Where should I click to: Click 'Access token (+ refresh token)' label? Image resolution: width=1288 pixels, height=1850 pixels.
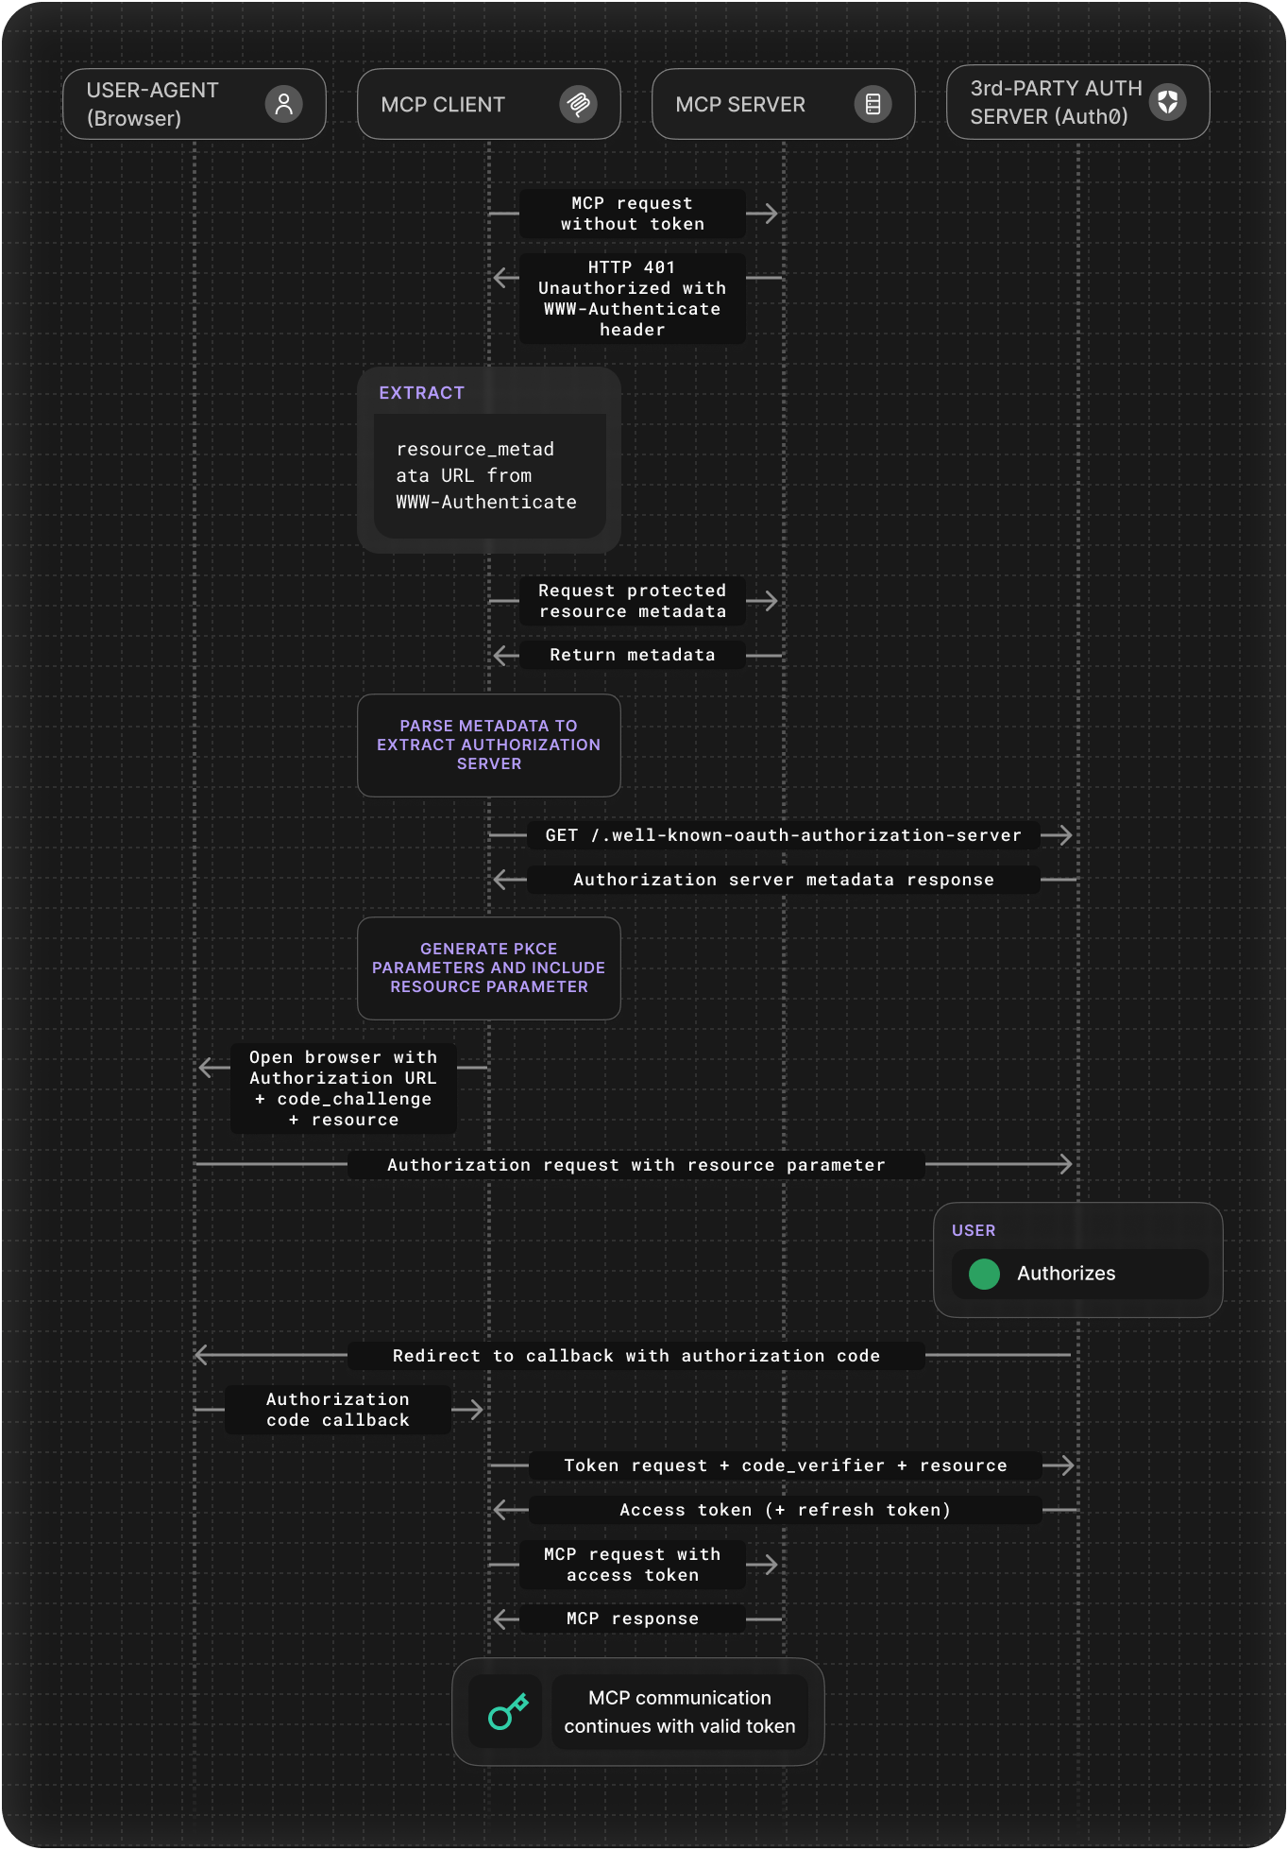[785, 1510]
